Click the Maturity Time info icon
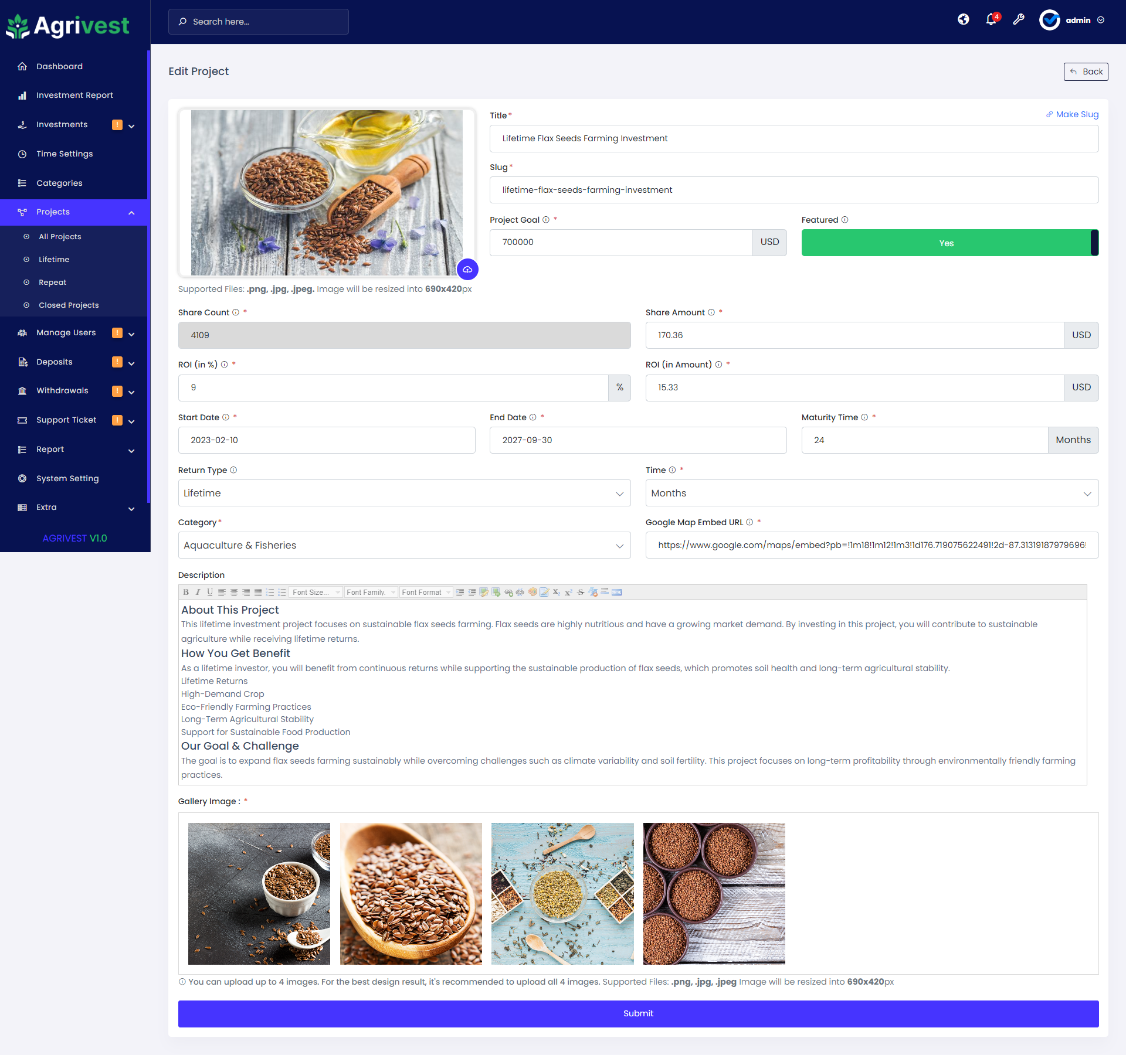The image size is (1126, 1055). 864,417
